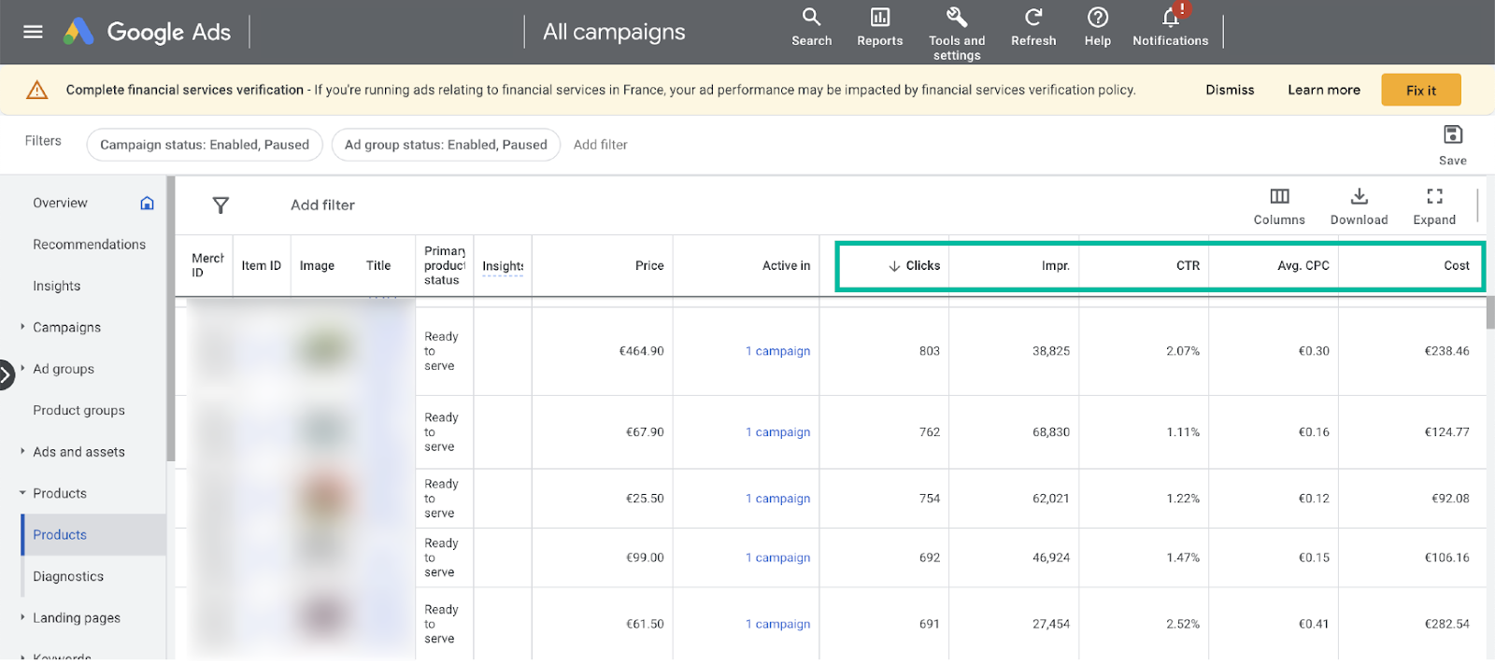Screen dimensions: 1495x663
Task: Click the Save filters icon
Action: coord(1452,135)
